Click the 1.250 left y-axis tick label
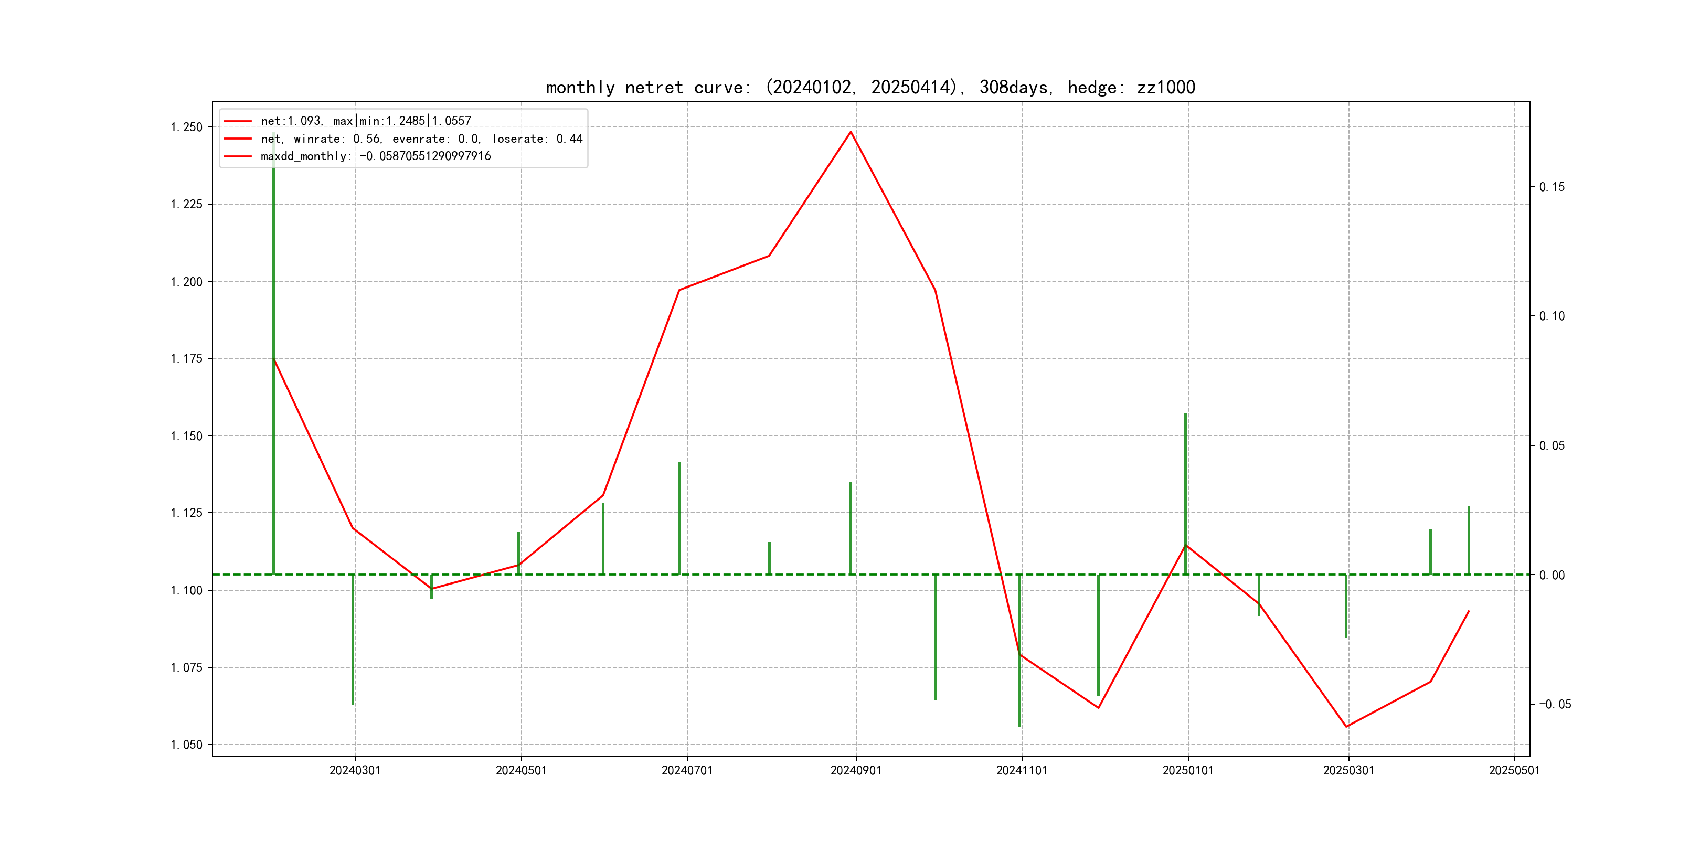Screen dimensions: 1700x850 [x=186, y=127]
